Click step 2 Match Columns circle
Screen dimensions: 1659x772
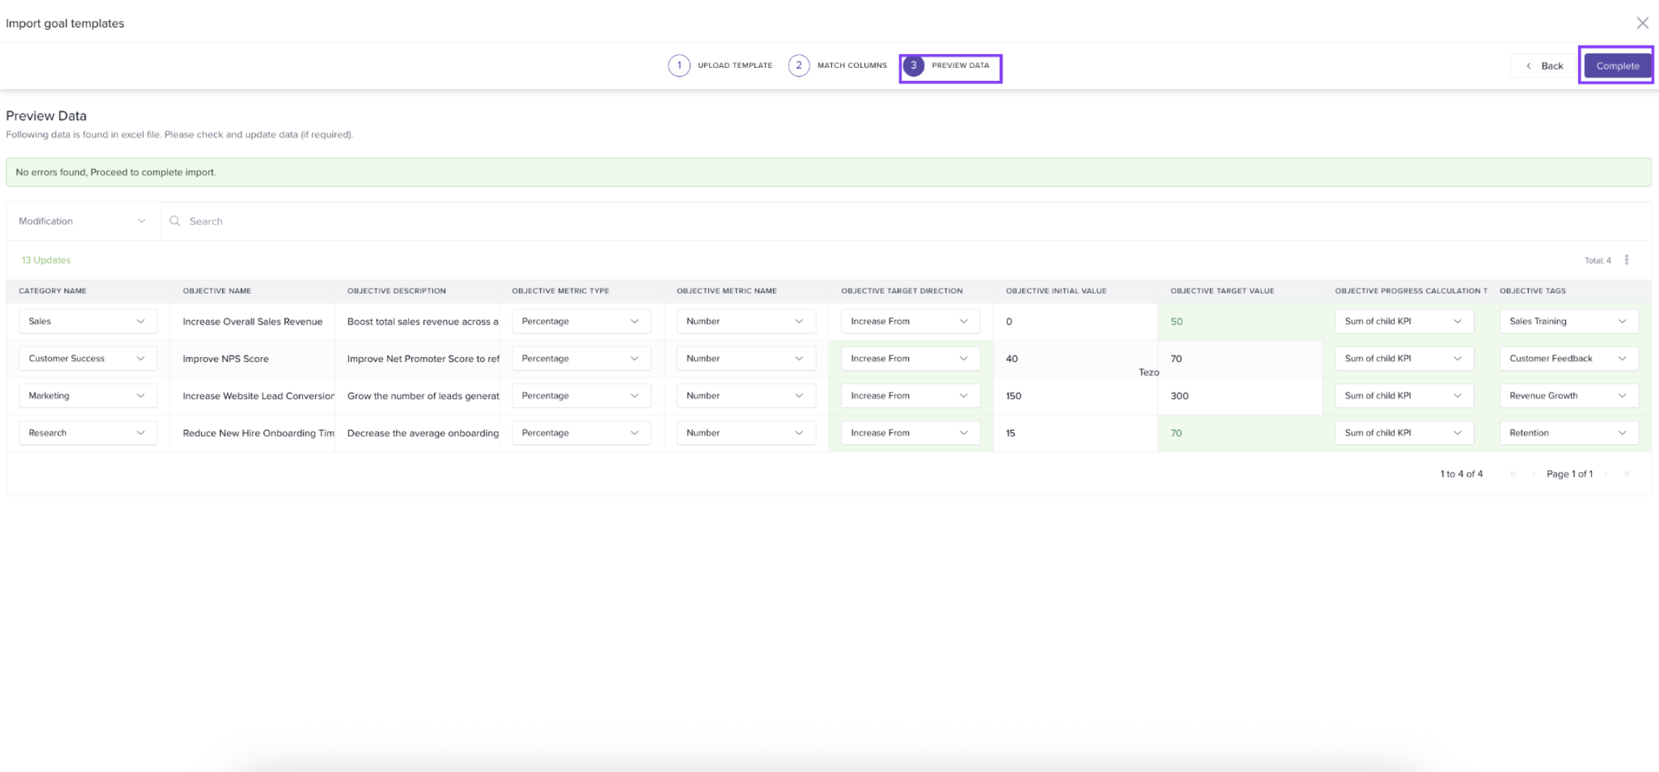798,66
